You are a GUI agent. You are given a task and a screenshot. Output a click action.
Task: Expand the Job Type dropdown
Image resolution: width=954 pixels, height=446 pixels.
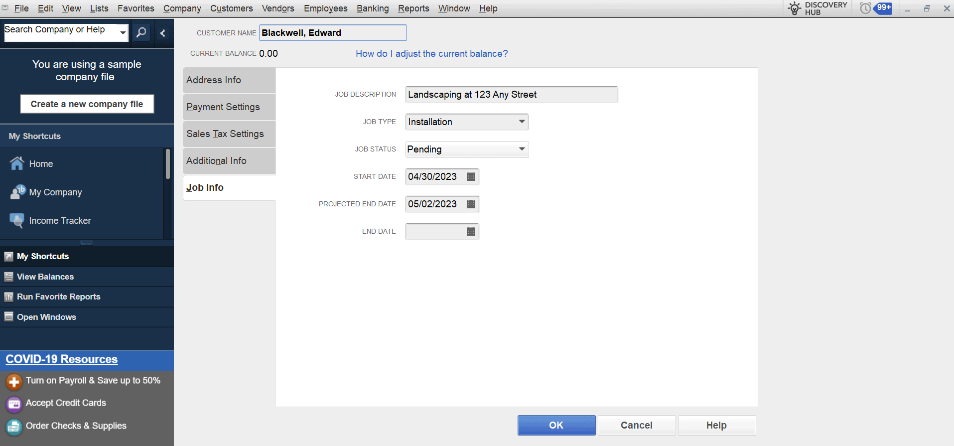pyautogui.click(x=522, y=122)
